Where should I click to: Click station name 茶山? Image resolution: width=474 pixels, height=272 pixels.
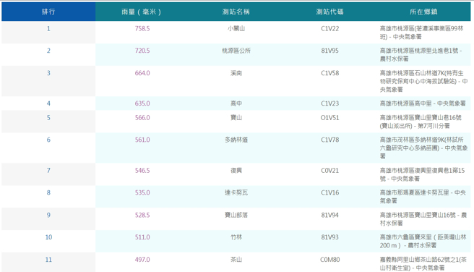click(236, 259)
